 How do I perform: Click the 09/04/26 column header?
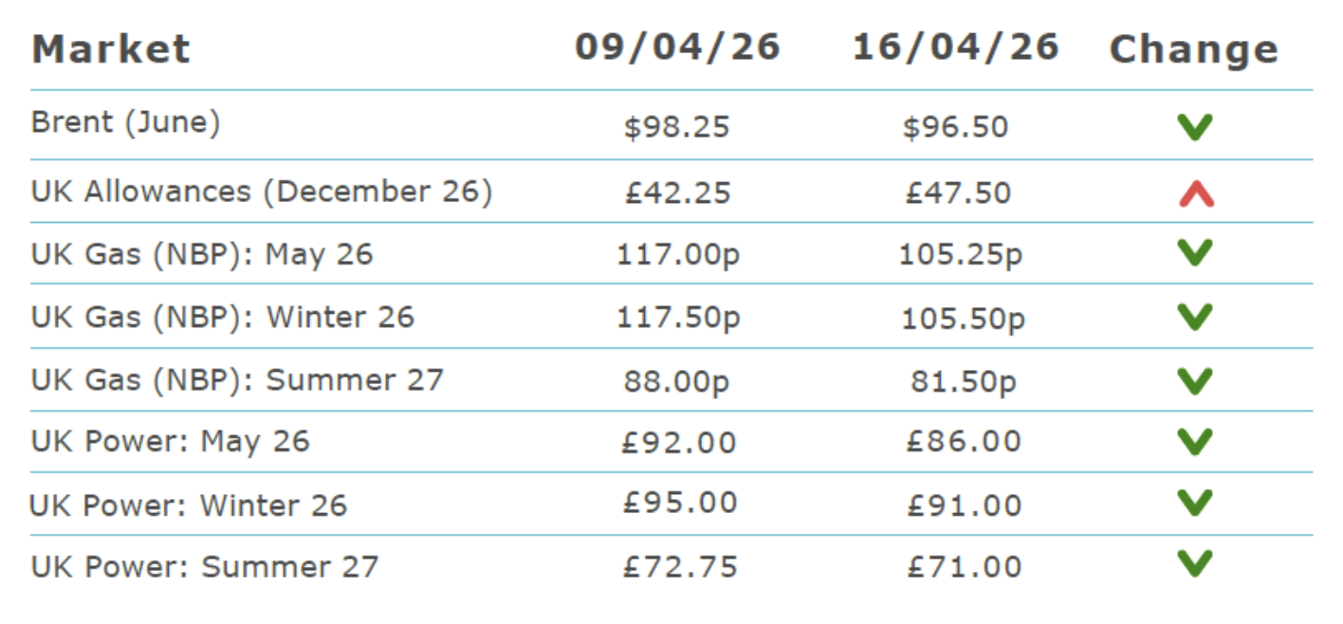click(677, 47)
